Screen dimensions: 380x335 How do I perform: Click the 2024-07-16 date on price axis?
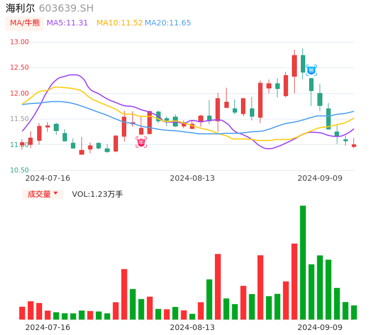tap(48, 178)
